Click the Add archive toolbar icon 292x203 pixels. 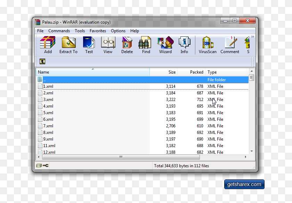(x=48, y=45)
